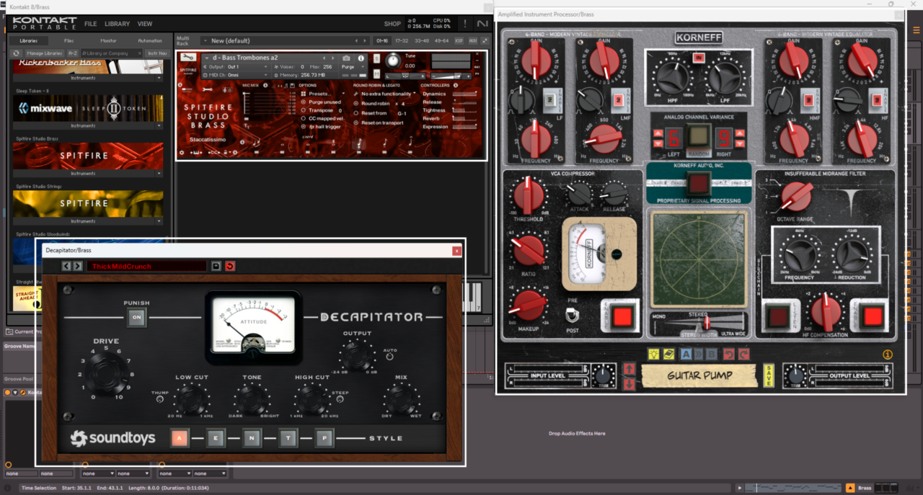Click the snapshot camera icon

coord(346,58)
